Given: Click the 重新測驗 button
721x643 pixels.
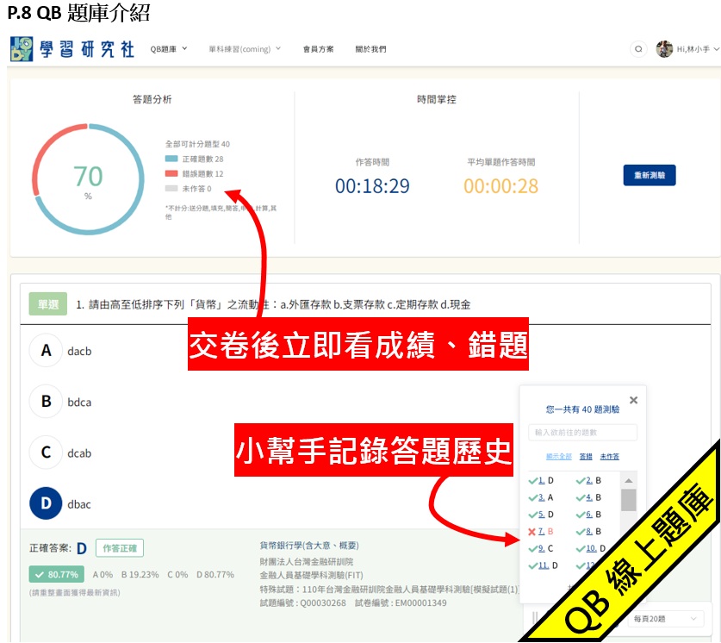Looking at the screenshot, I should [650, 175].
